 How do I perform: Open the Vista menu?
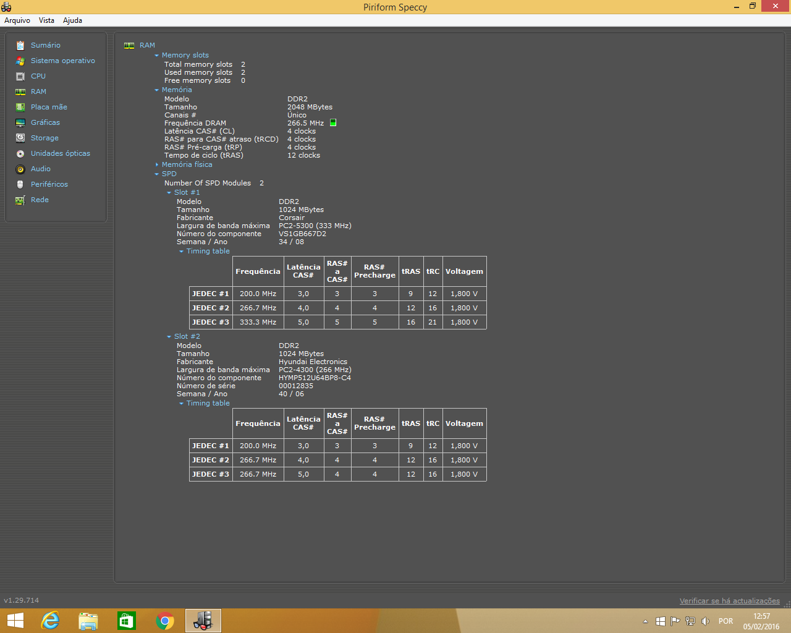tap(46, 20)
